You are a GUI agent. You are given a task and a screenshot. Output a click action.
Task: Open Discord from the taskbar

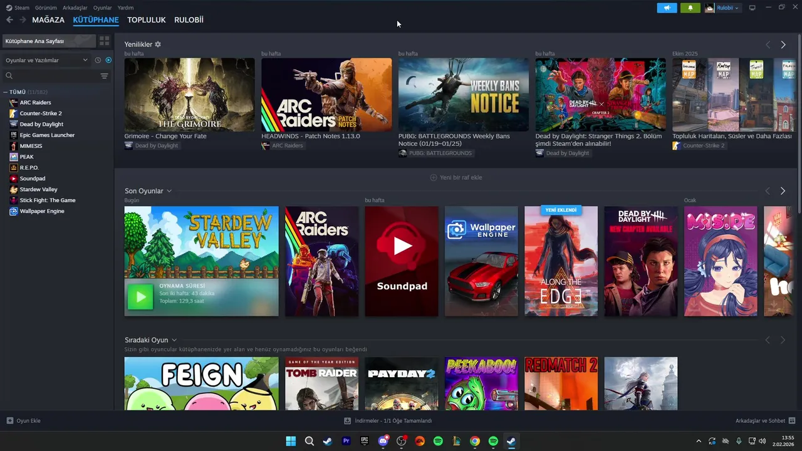[383, 441]
